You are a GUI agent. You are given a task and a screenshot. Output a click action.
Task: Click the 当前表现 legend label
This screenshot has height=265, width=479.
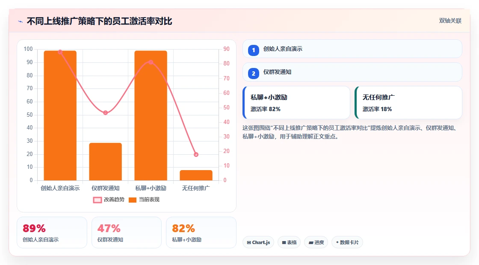(x=149, y=200)
